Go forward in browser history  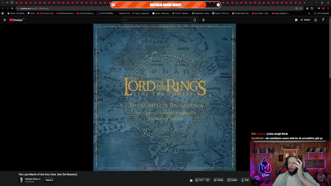coord(7,8)
